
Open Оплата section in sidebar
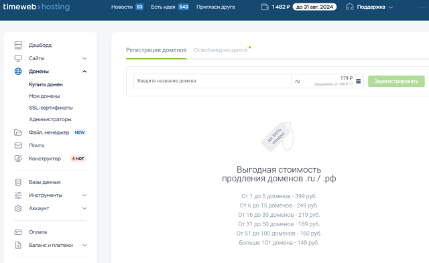[x=38, y=232]
